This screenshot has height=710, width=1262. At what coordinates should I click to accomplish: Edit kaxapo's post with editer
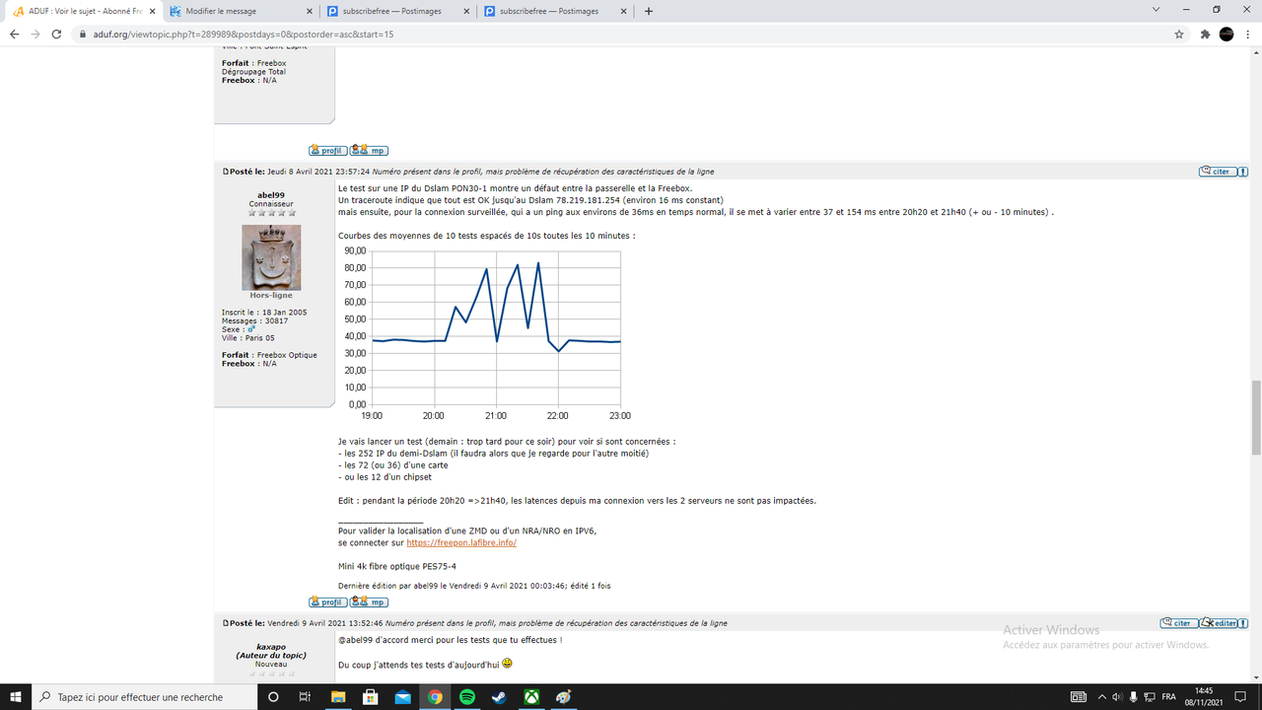pos(1218,623)
